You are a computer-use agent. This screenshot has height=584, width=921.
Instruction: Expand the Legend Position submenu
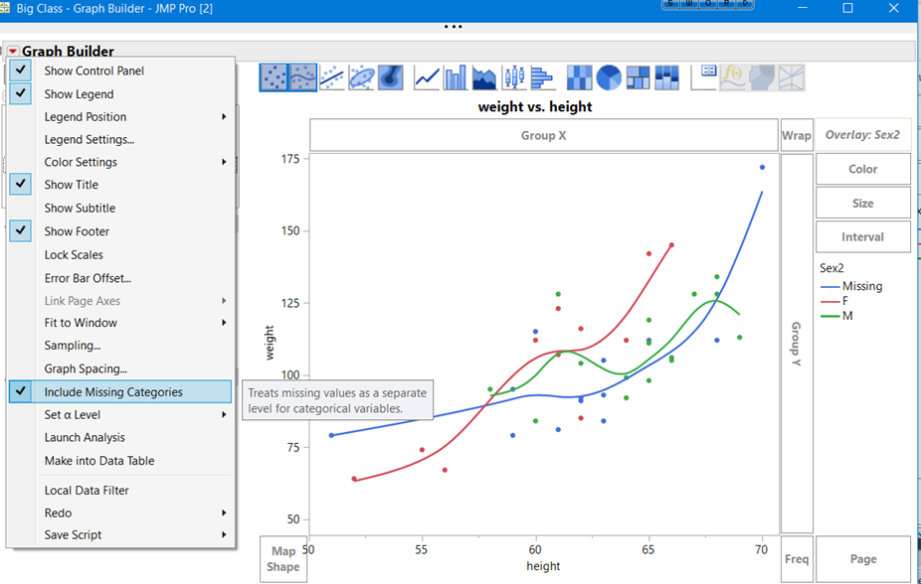pyautogui.click(x=80, y=117)
